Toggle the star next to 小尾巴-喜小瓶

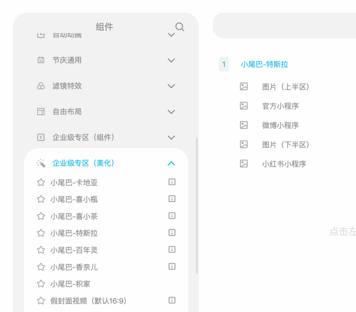[x=41, y=199]
